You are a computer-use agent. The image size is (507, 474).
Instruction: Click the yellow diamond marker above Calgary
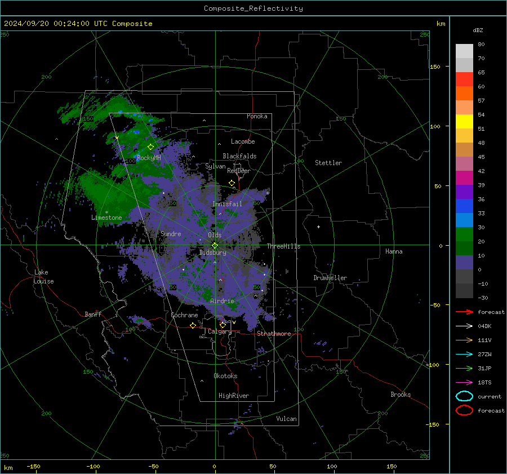point(223,325)
